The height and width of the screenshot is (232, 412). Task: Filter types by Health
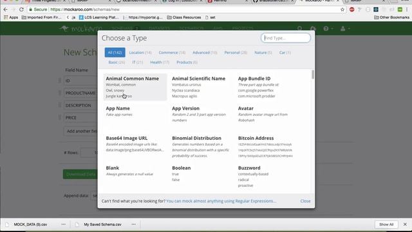pos(160,63)
